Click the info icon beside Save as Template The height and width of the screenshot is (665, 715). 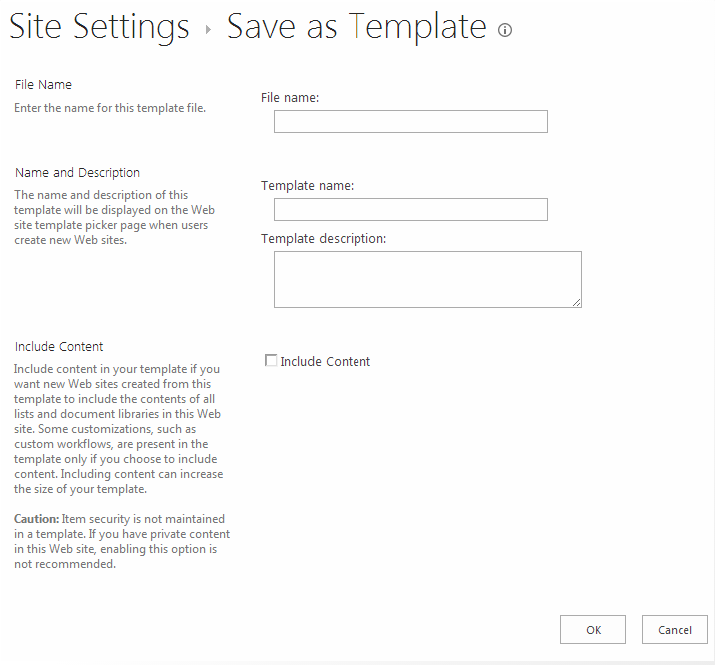(505, 30)
